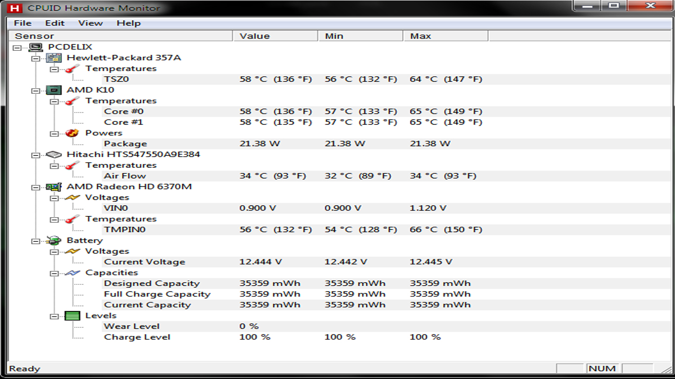Collapse the AMD K10 node

coord(36,90)
